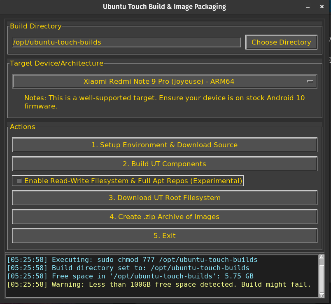Image resolution: width=331 pixels, height=304 pixels.
Task: Minimize the Ubuntu Touch Build window
Action: pos(308,7)
